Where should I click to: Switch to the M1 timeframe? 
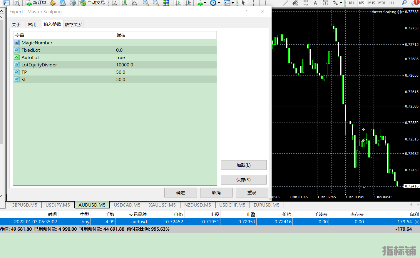pyautogui.click(x=352, y=3)
